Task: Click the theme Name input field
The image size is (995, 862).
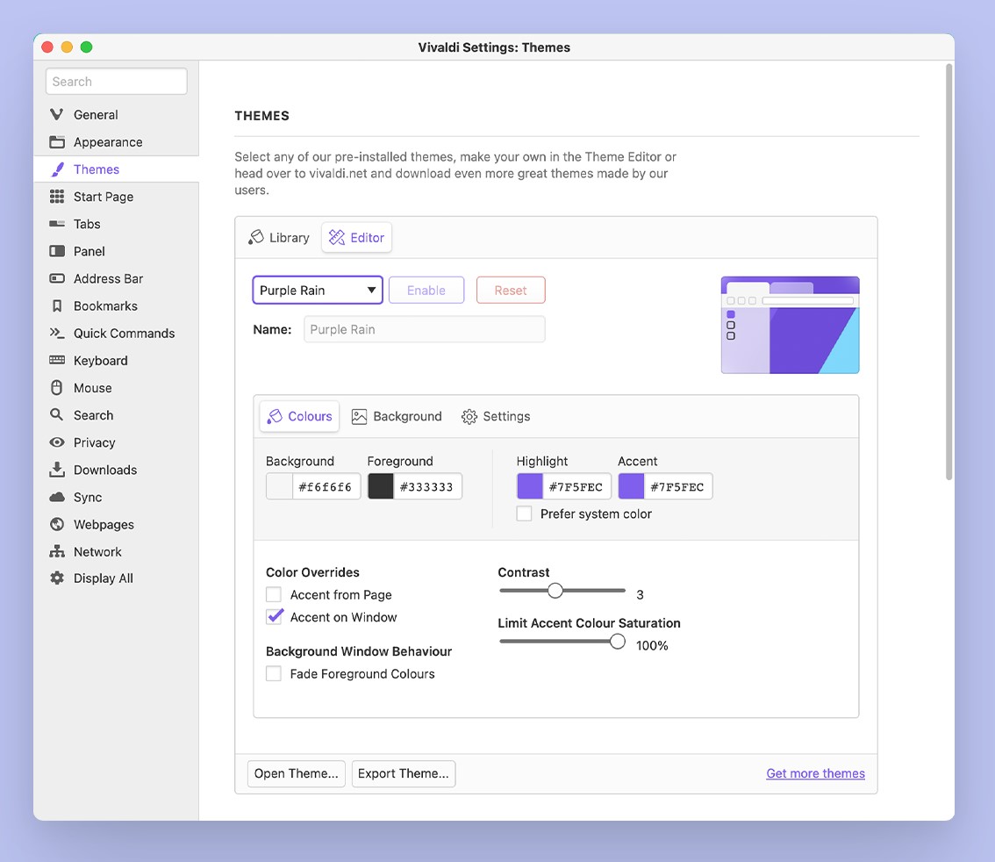Action: 425,329
